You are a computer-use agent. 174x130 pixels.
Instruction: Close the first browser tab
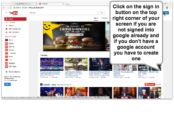tap(36, 4)
